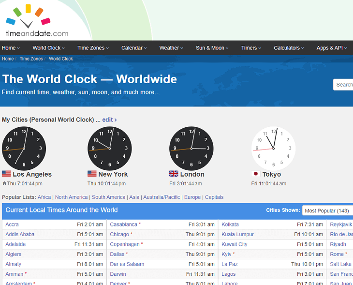Open the La Paz city link

pyautogui.click(x=229, y=264)
